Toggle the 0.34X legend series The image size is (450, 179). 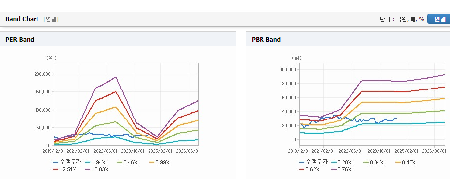coord(374,162)
